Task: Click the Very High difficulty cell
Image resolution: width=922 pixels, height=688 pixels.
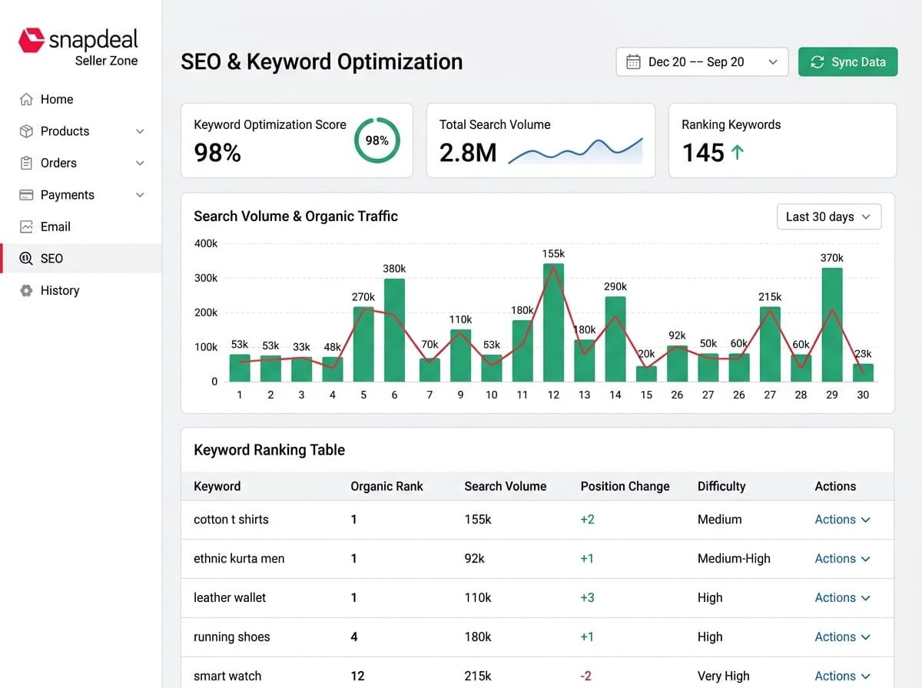Action: point(723,676)
